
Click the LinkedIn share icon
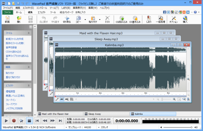(x=188, y=12)
